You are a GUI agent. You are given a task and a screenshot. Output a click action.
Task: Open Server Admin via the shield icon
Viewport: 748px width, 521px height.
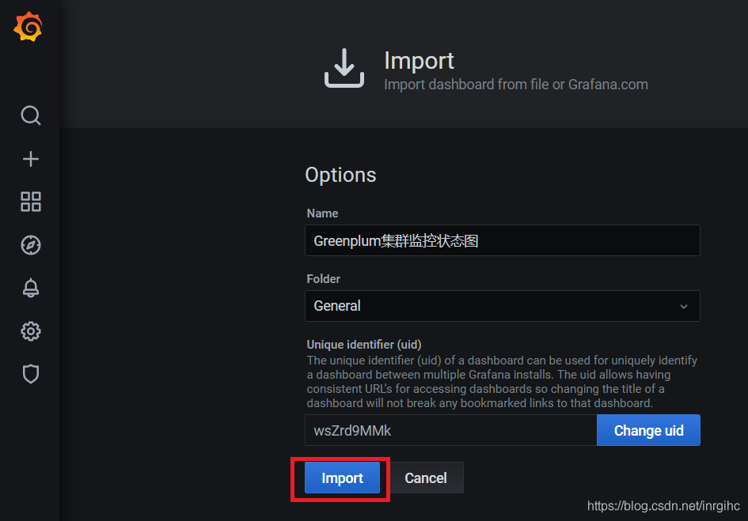coord(30,374)
